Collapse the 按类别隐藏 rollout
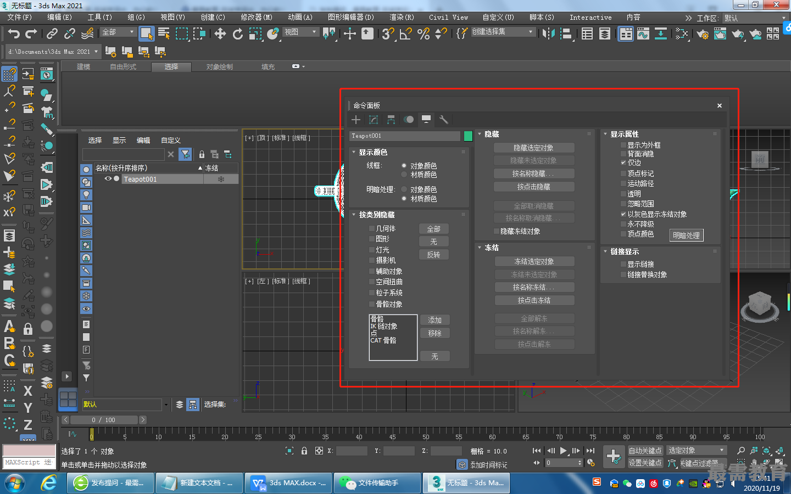The width and height of the screenshot is (791, 494). click(354, 215)
